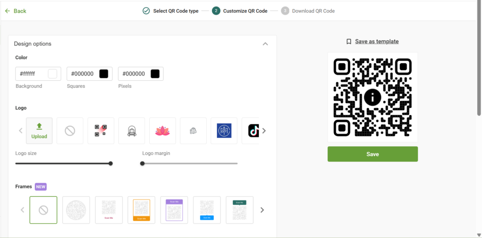Click the bookmark icon beside Save as template

click(x=349, y=41)
